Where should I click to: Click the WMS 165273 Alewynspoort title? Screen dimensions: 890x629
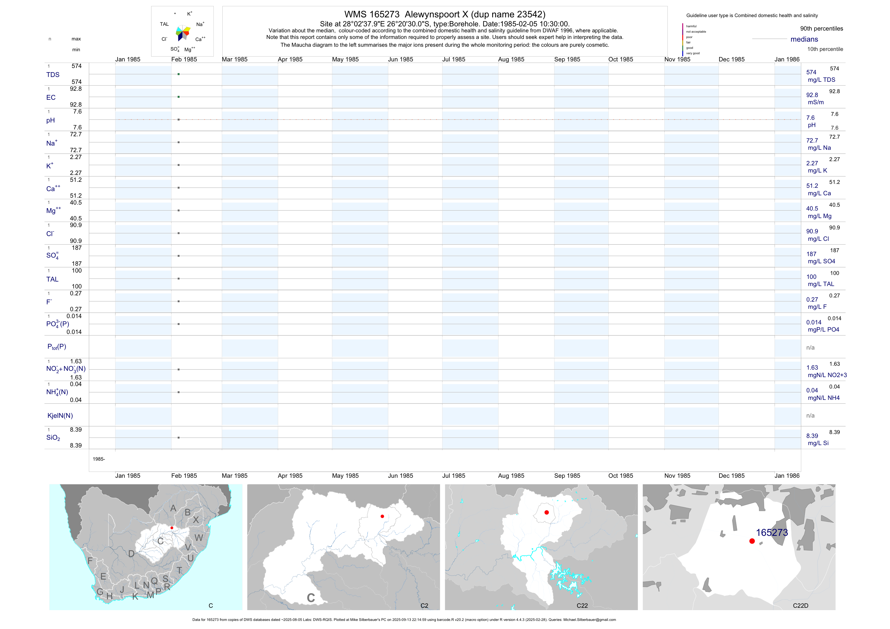coord(445,14)
